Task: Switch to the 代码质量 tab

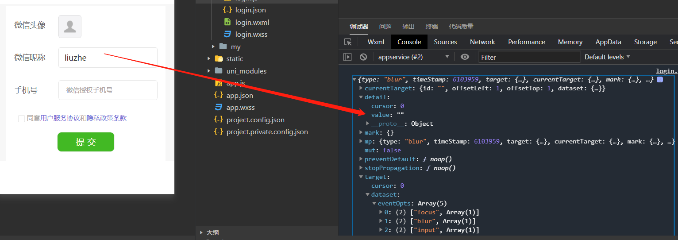Action: click(461, 27)
